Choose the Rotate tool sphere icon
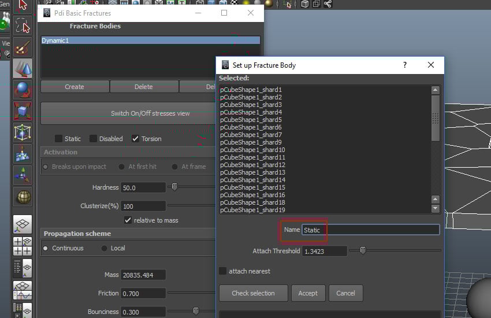Viewport: 491px width, 318px height. click(23, 90)
